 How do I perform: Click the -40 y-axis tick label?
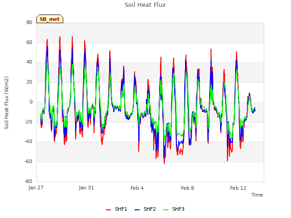pyautogui.click(x=28, y=141)
